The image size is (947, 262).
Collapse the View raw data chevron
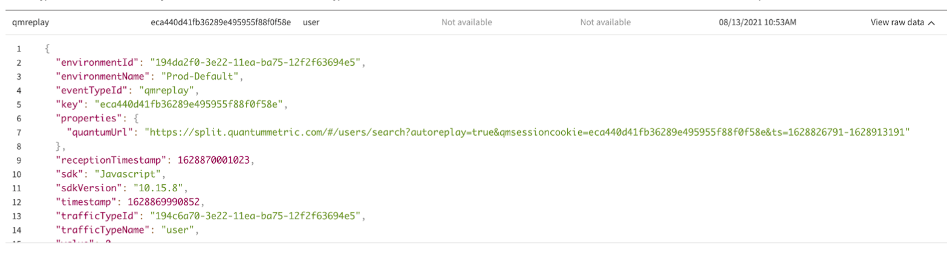pyautogui.click(x=931, y=23)
